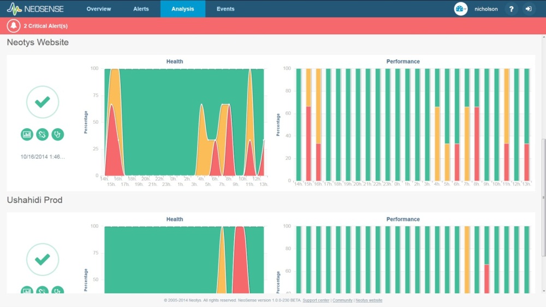Screen dimensions: 546x307
Task: Switch to the Alerts tab
Action: click(141, 9)
